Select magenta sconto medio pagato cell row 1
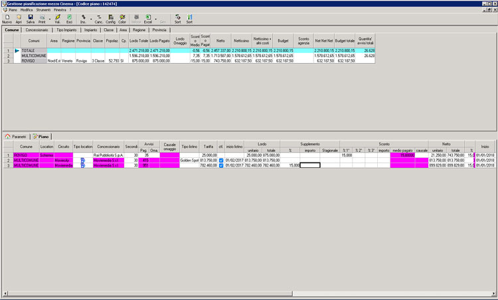This screenshot has width=498, height=300. point(402,155)
